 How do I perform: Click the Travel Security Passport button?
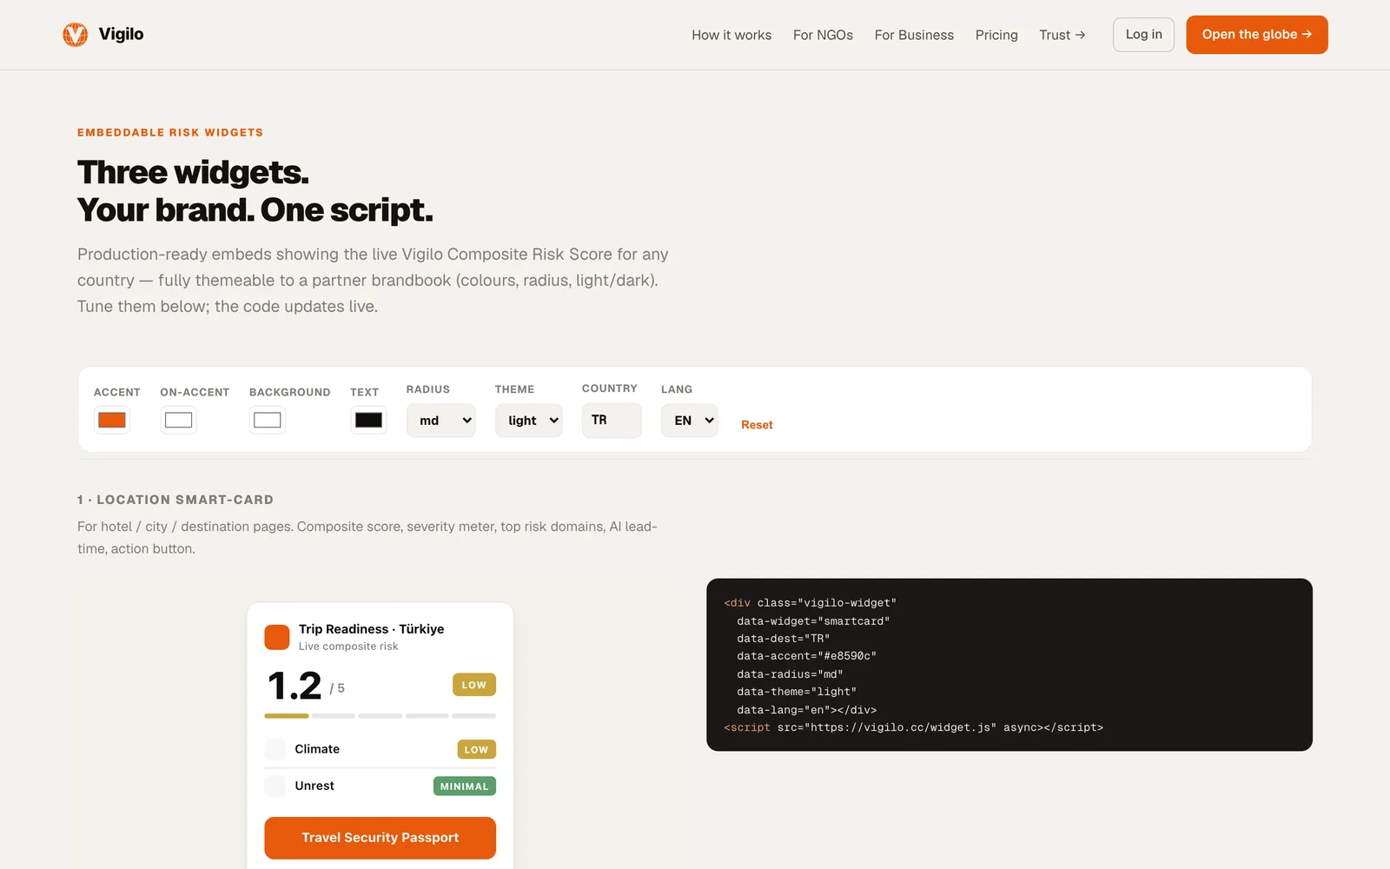(x=380, y=838)
